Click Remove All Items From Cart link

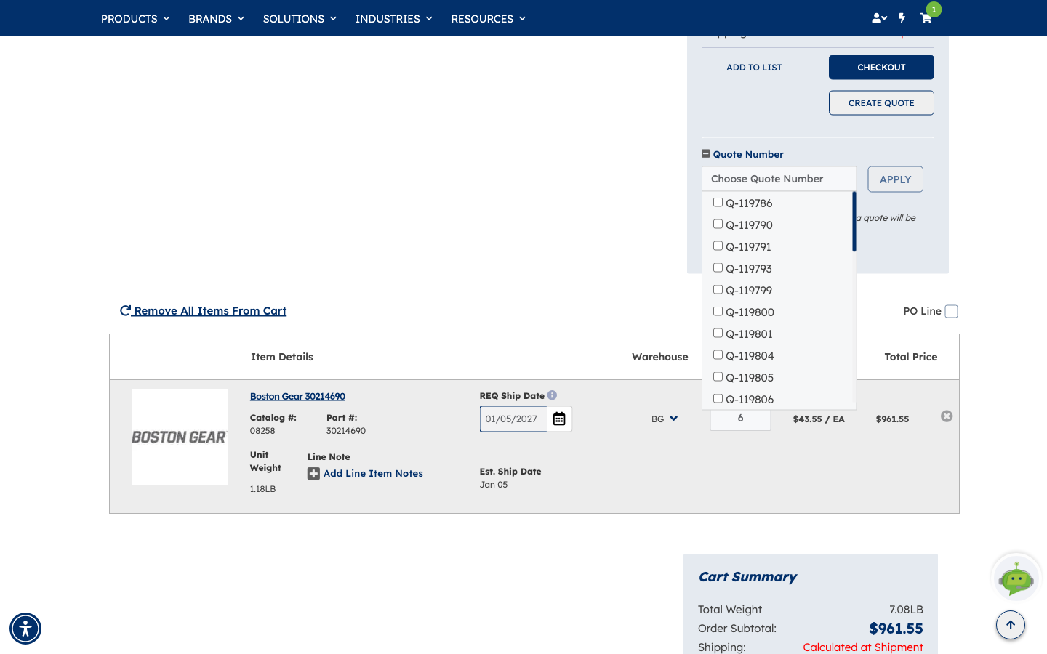click(x=204, y=311)
